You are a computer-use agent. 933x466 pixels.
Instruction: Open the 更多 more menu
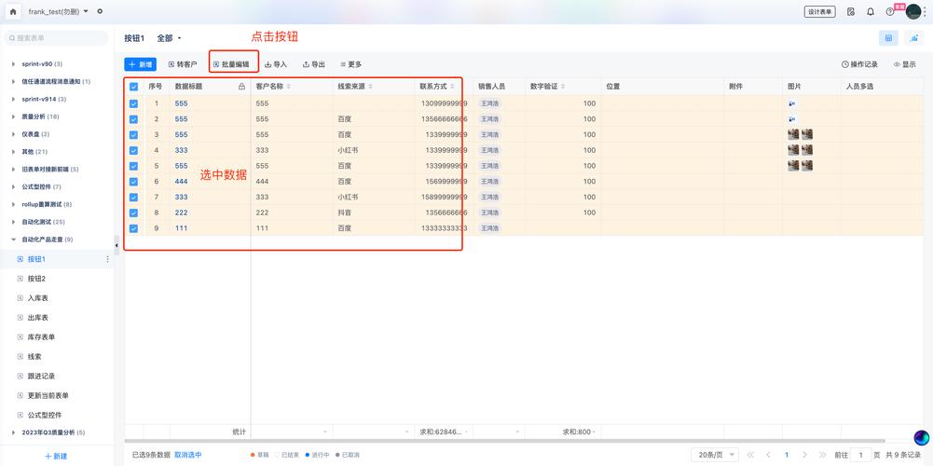tap(350, 64)
